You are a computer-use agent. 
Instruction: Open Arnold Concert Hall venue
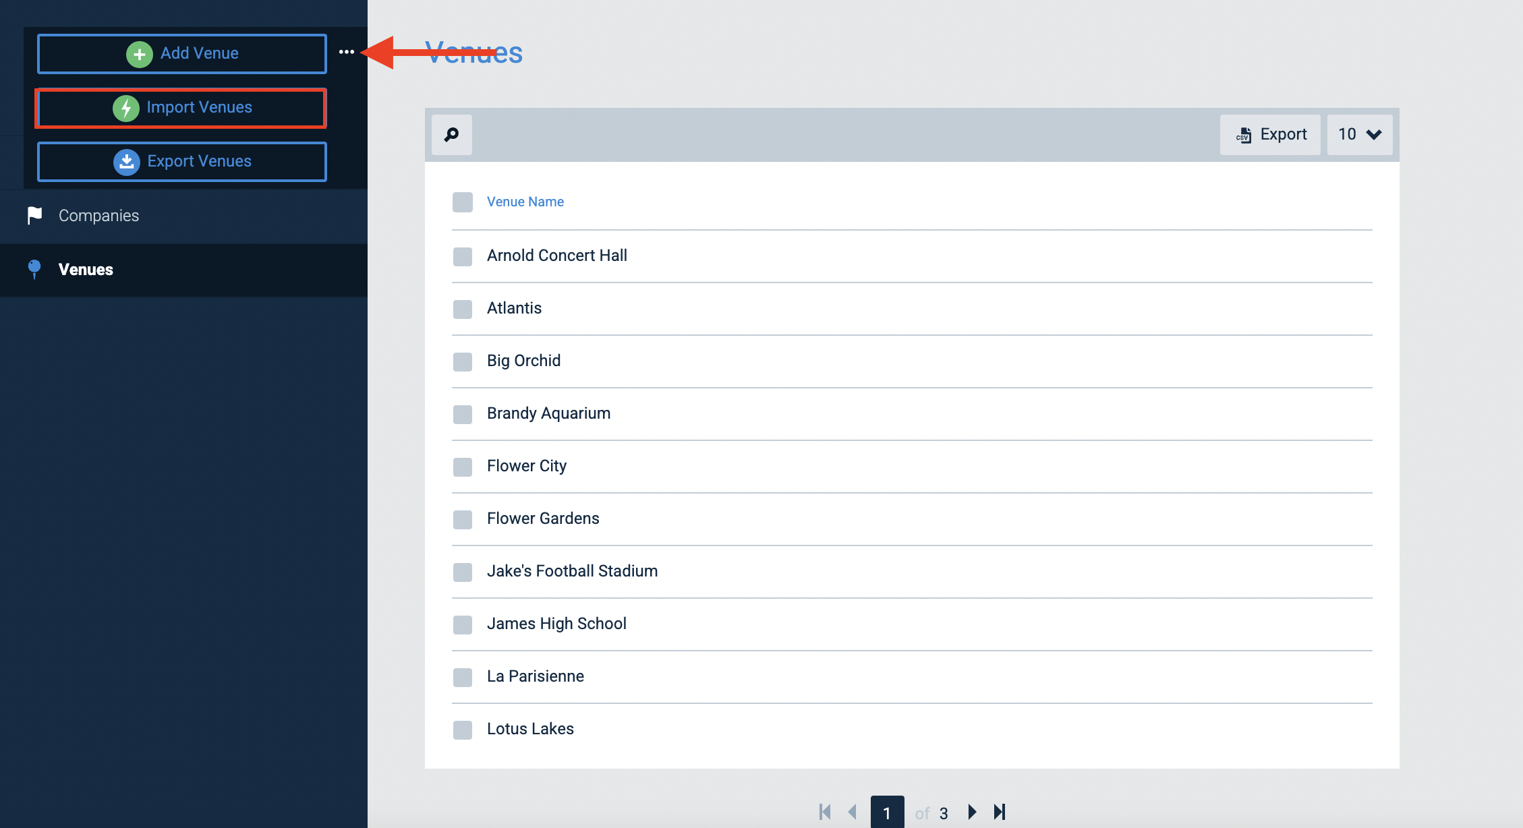tap(557, 256)
